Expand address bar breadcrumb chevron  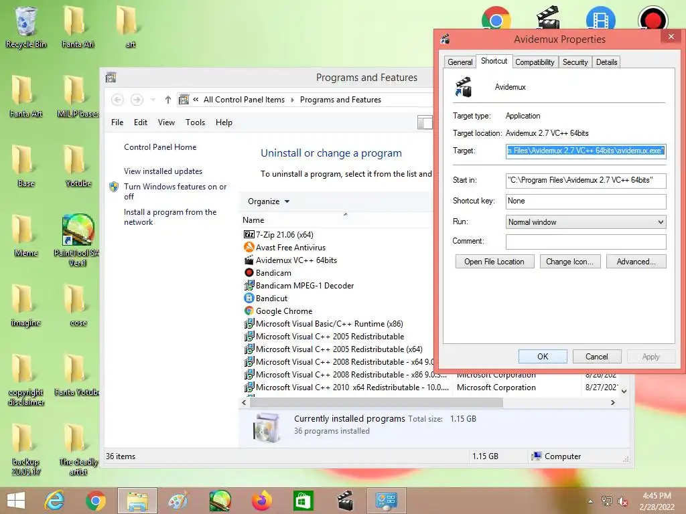tap(196, 100)
